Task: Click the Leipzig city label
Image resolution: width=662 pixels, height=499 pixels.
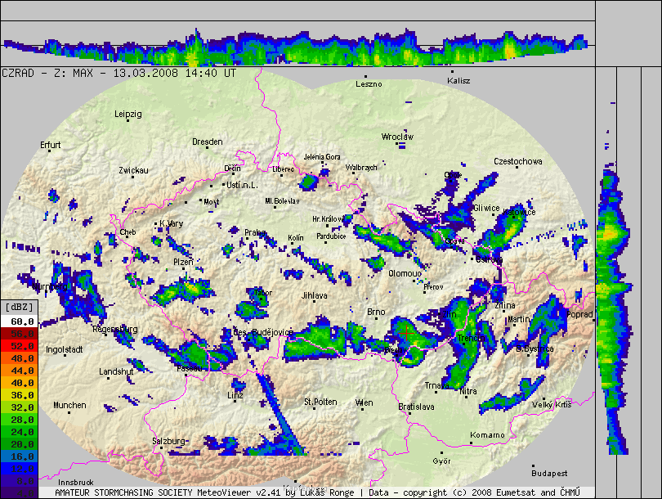Action: tap(128, 114)
